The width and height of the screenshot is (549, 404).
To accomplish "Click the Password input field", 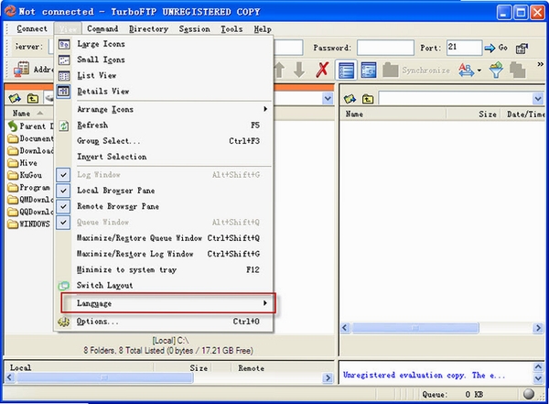I will [x=385, y=48].
